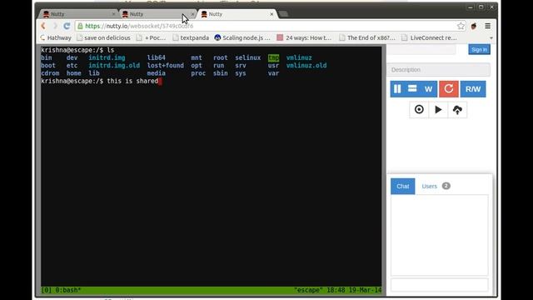Open the + Poc... bookmark

tap(152, 37)
